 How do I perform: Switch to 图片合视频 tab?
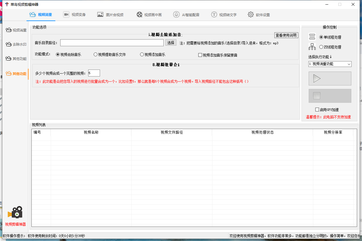[110, 15]
